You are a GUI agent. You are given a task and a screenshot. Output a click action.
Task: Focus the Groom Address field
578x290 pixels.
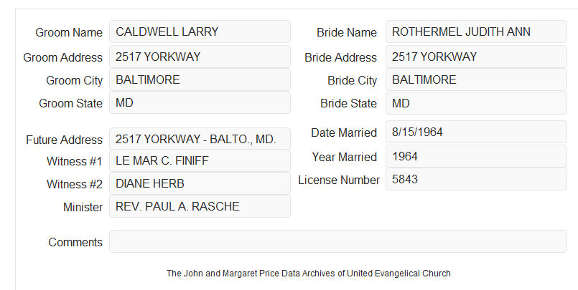[x=200, y=57]
